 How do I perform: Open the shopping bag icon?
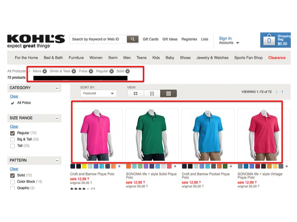[x=269, y=40]
